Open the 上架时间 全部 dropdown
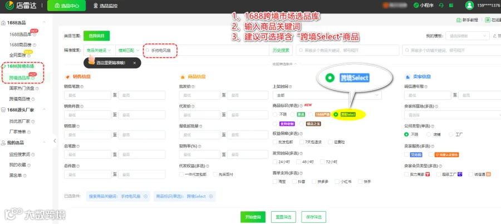 (x=327, y=95)
